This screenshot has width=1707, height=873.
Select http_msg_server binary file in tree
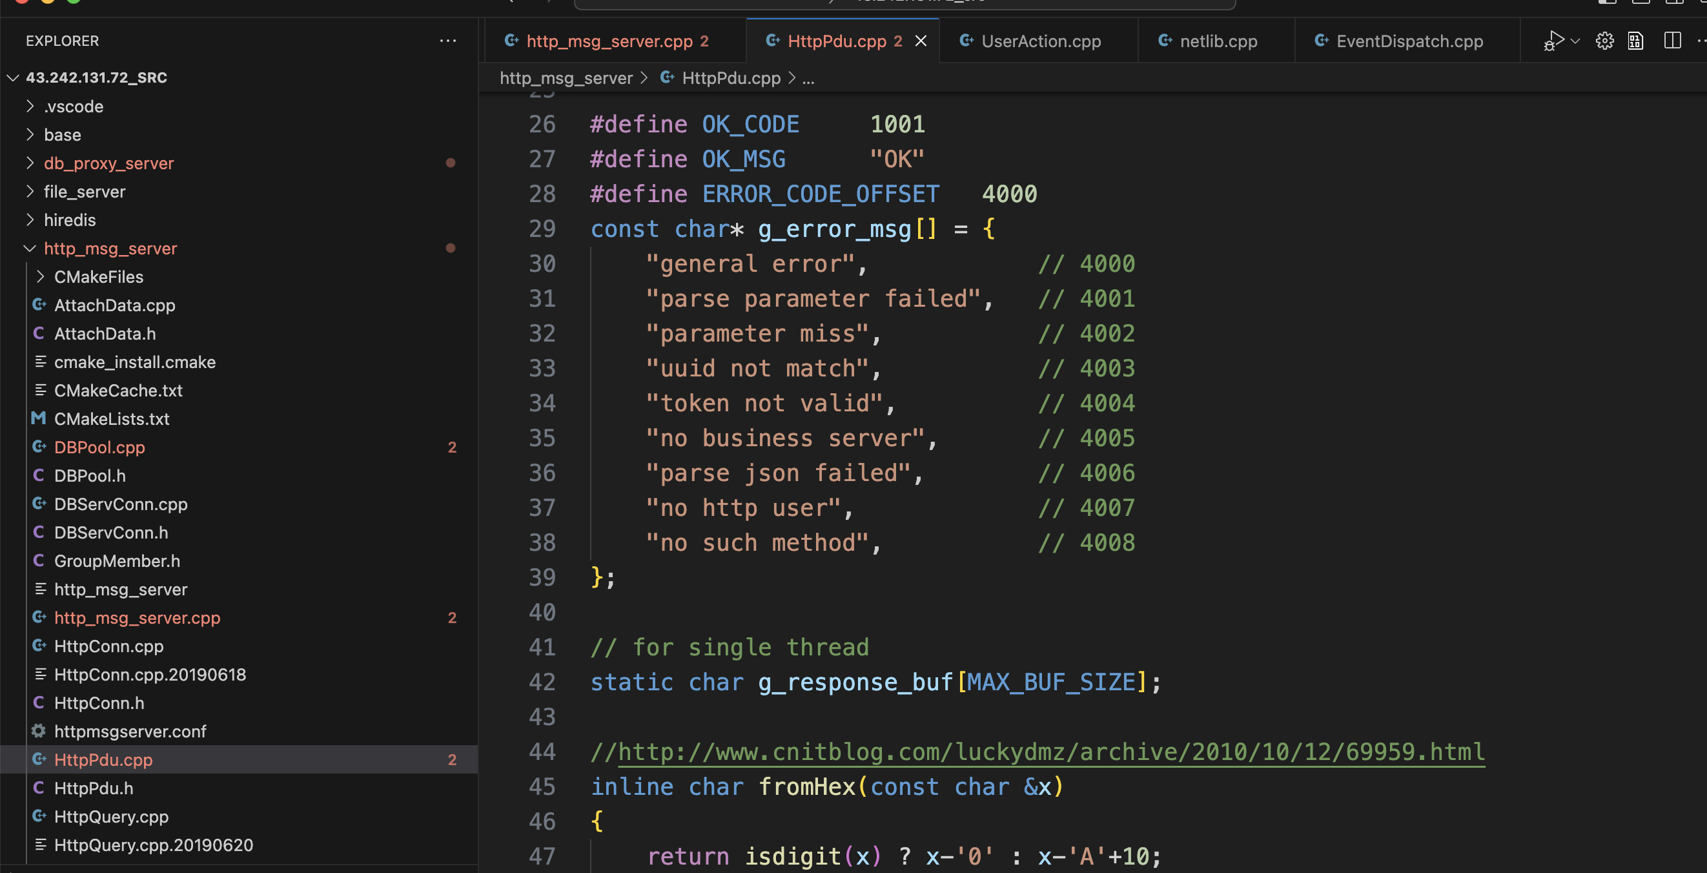[x=239, y=590]
